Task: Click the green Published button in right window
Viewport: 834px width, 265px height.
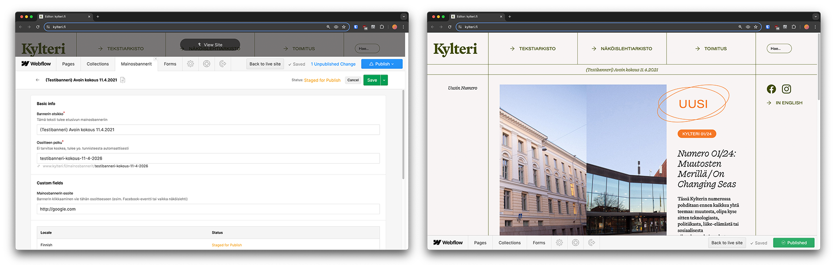Action: point(794,242)
